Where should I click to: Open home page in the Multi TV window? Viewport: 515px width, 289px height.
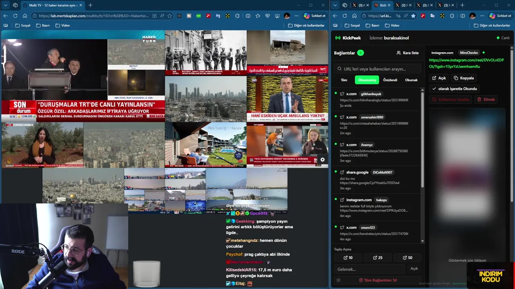pyautogui.click(x=25, y=16)
